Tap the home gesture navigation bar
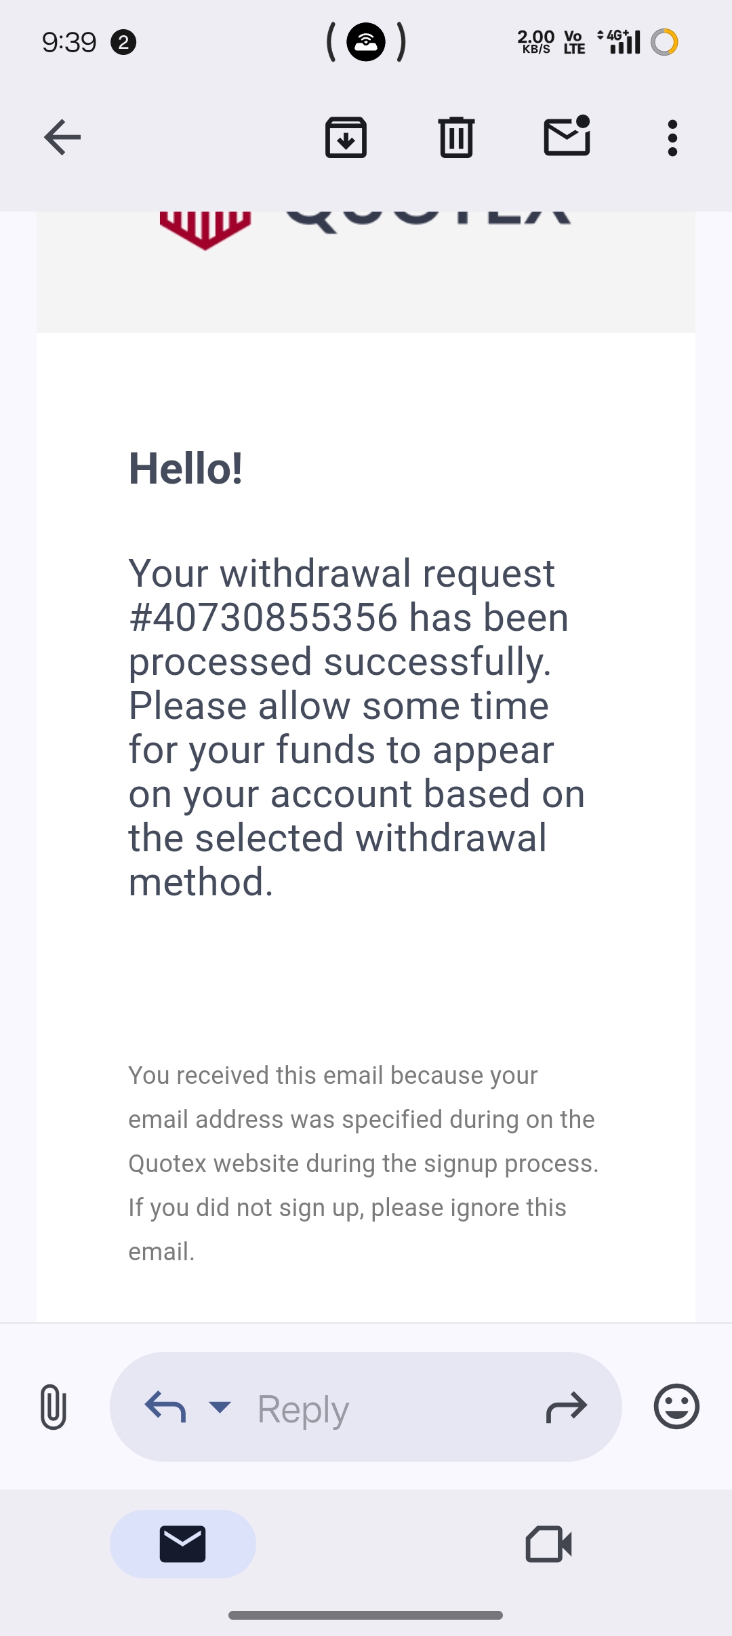732x1636 pixels. [366, 1615]
